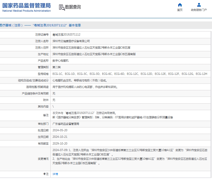
Task: Click the 结构及组成 value text
Action: [80, 81]
